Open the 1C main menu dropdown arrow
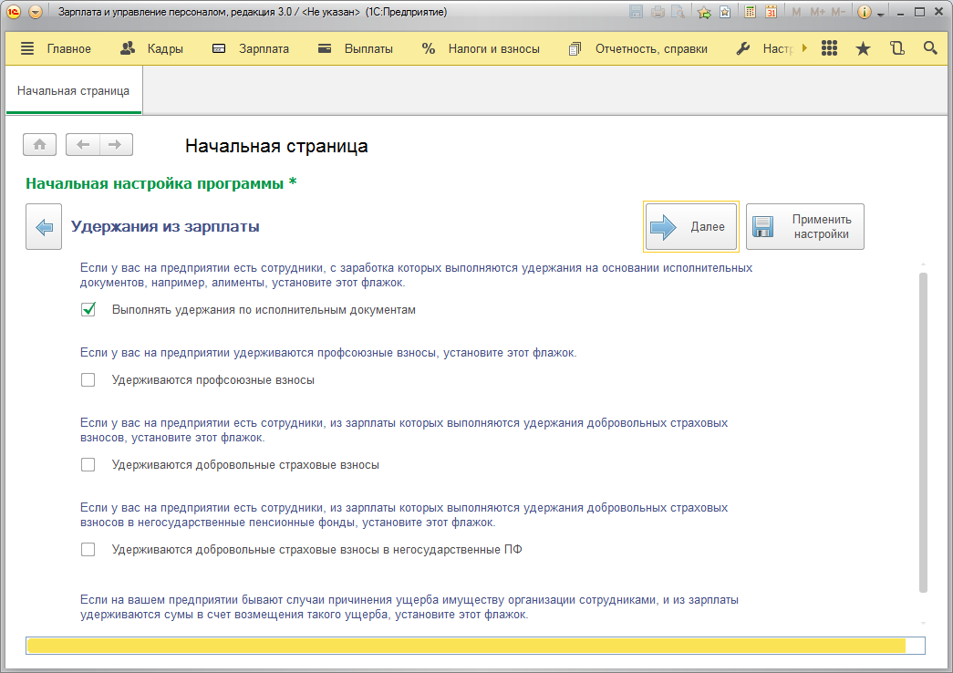Image resolution: width=953 pixels, height=673 pixels. click(36, 13)
